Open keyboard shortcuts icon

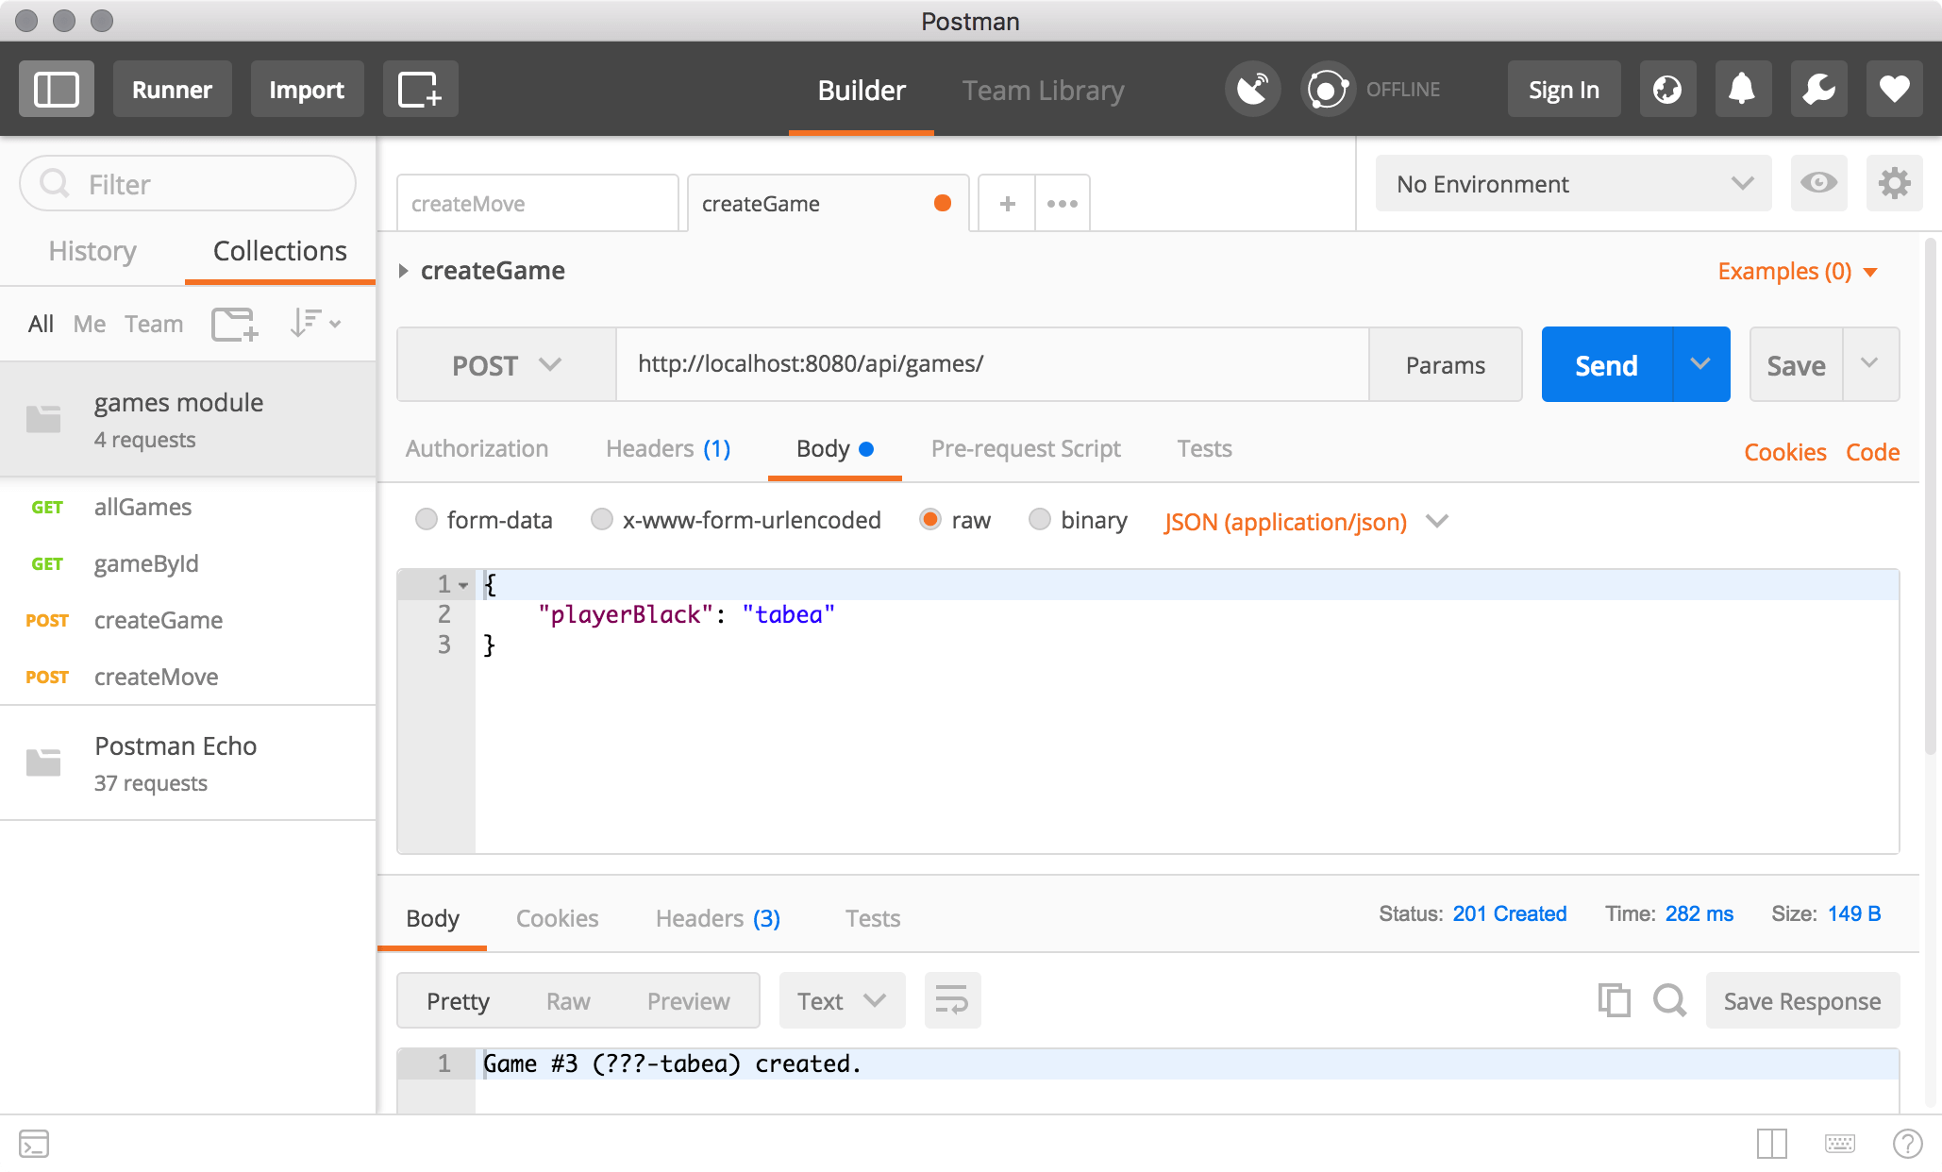pos(1840,1144)
